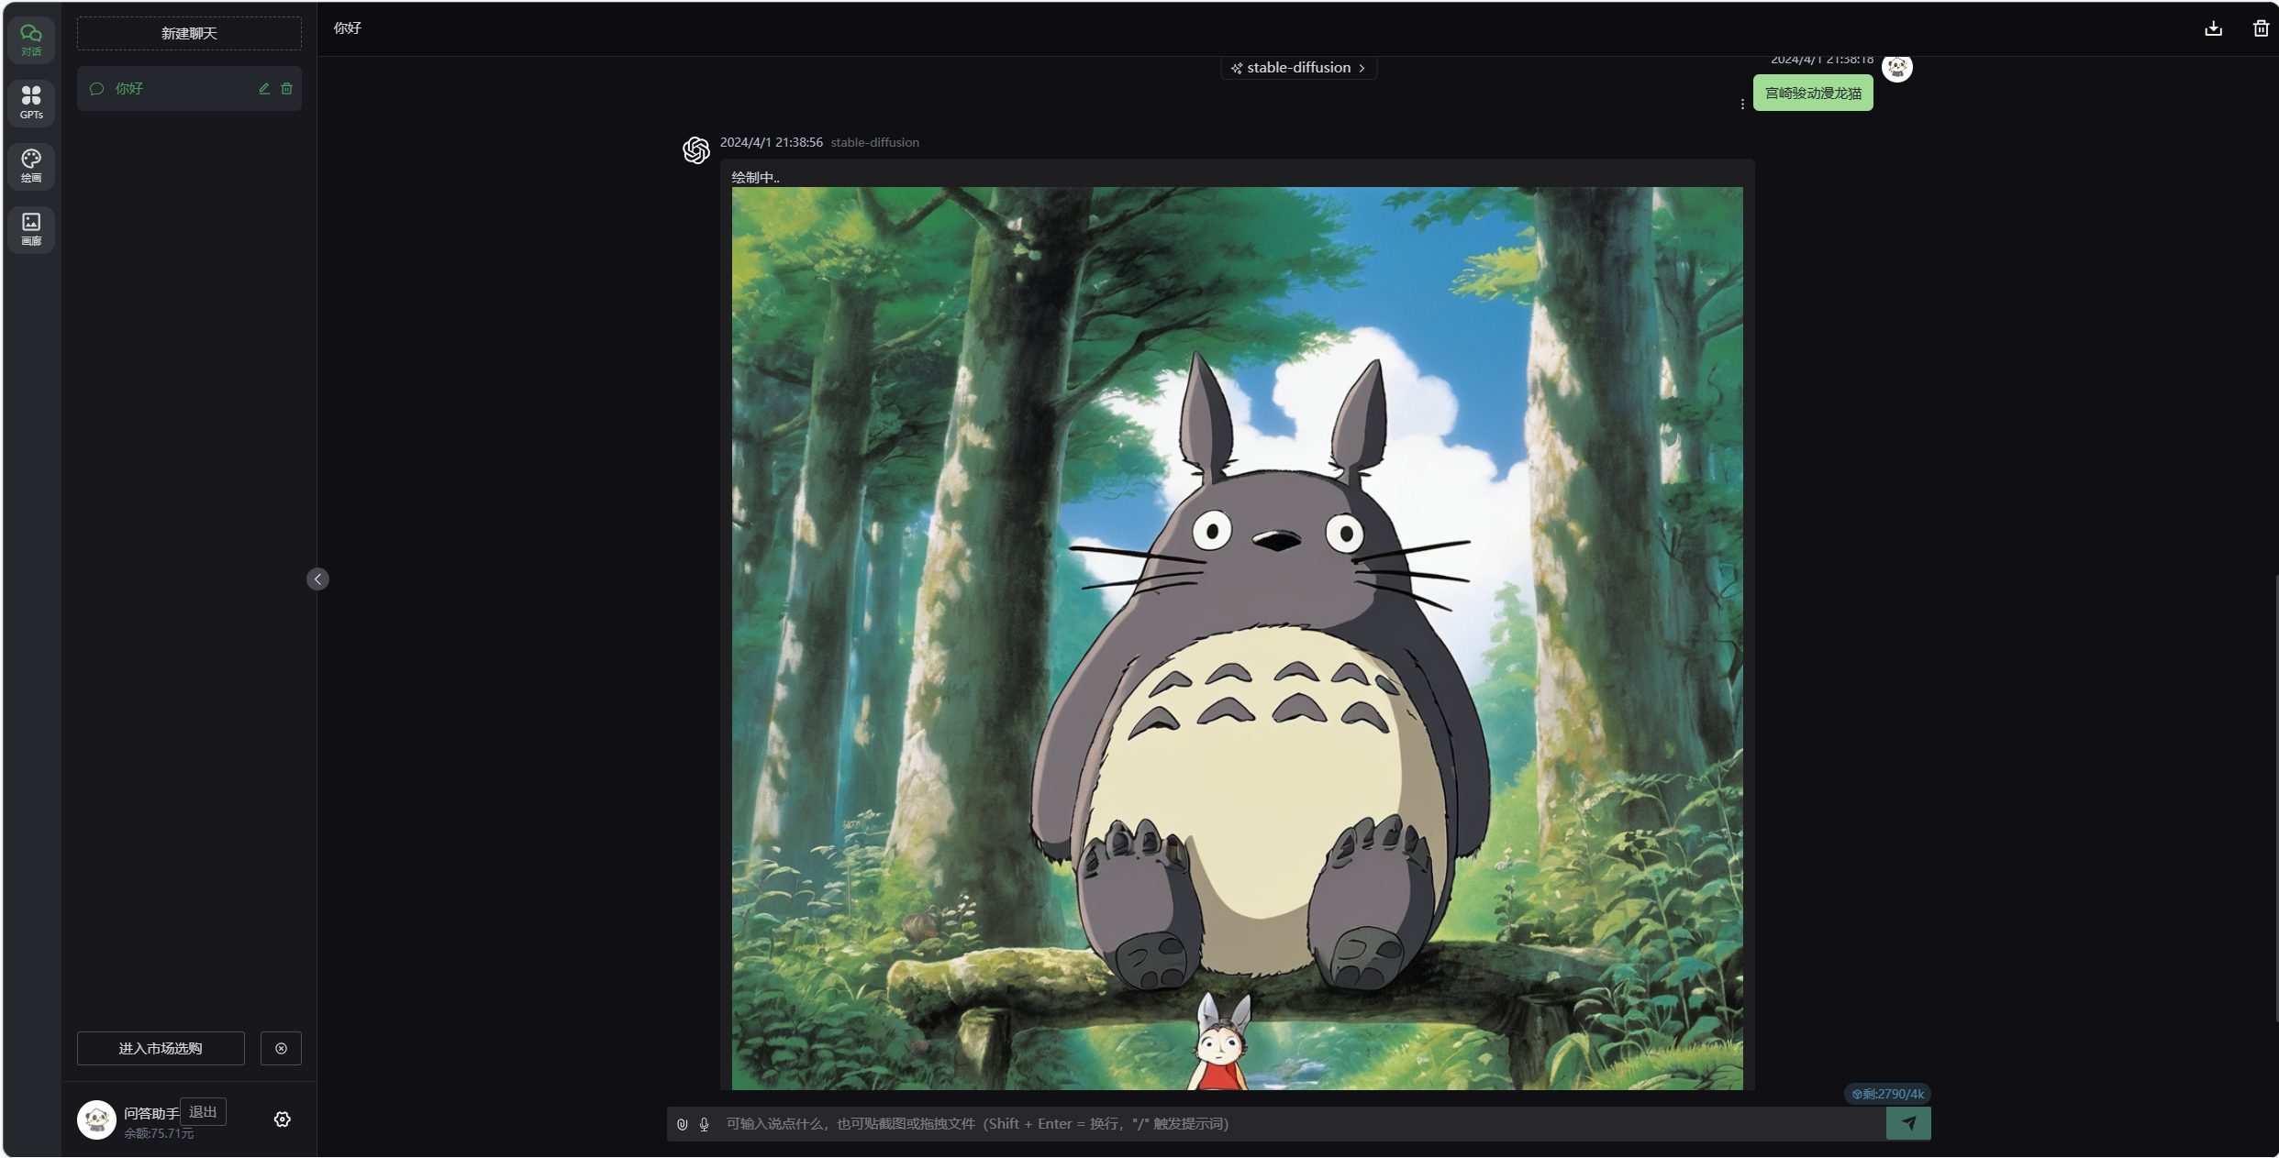
Task: Click the send message paper plane button
Action: coord(1908,1123)
